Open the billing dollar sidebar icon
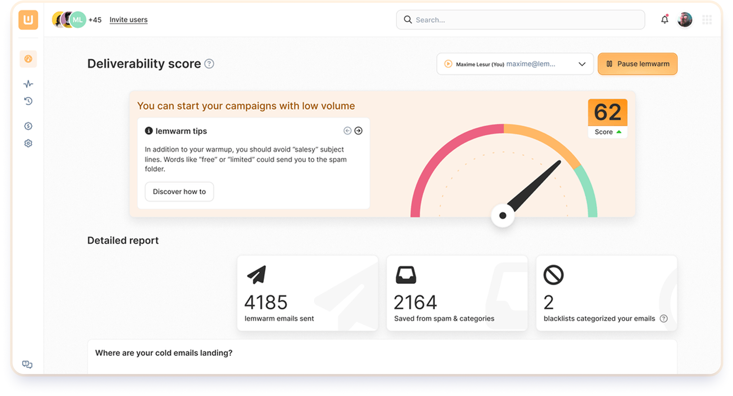Image resolution: width=733 pixels, height=396 pixels. 28,126
